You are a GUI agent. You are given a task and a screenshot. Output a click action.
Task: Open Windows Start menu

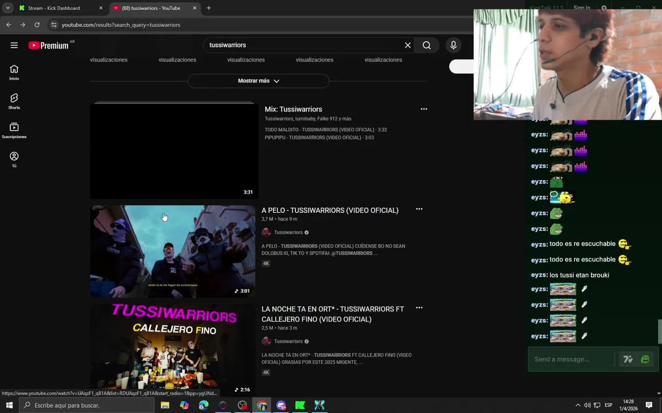point(9,405)
